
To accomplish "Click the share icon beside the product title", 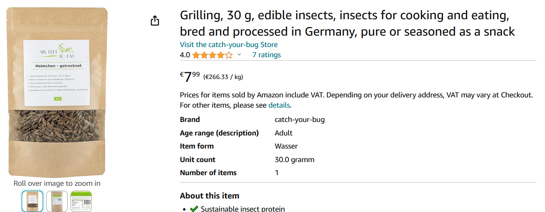I will 154,20.
